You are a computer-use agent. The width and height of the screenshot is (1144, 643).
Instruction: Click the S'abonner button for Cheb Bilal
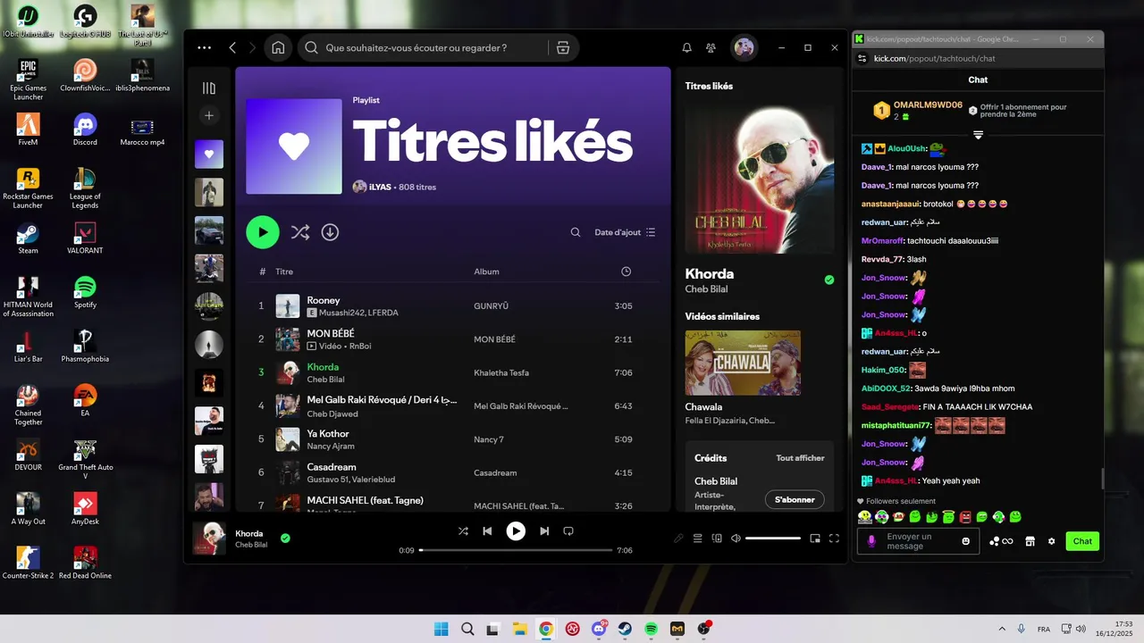[x=795, y=499]
